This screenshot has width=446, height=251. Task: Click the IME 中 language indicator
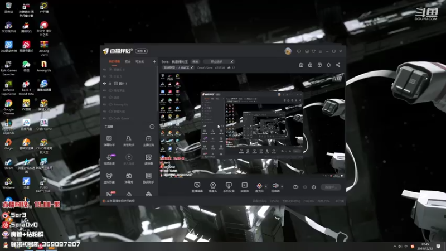click(406, 246)
